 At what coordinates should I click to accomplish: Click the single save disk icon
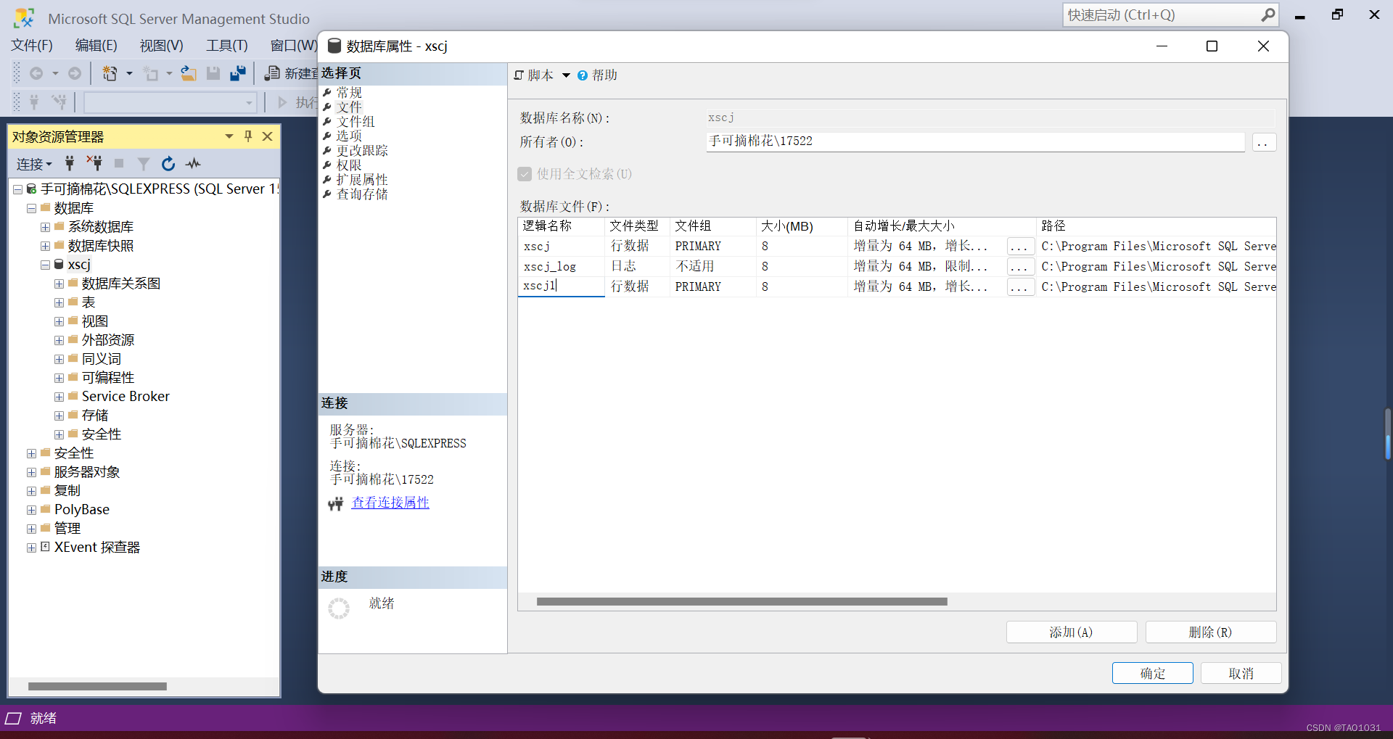(x=213, y=73)
